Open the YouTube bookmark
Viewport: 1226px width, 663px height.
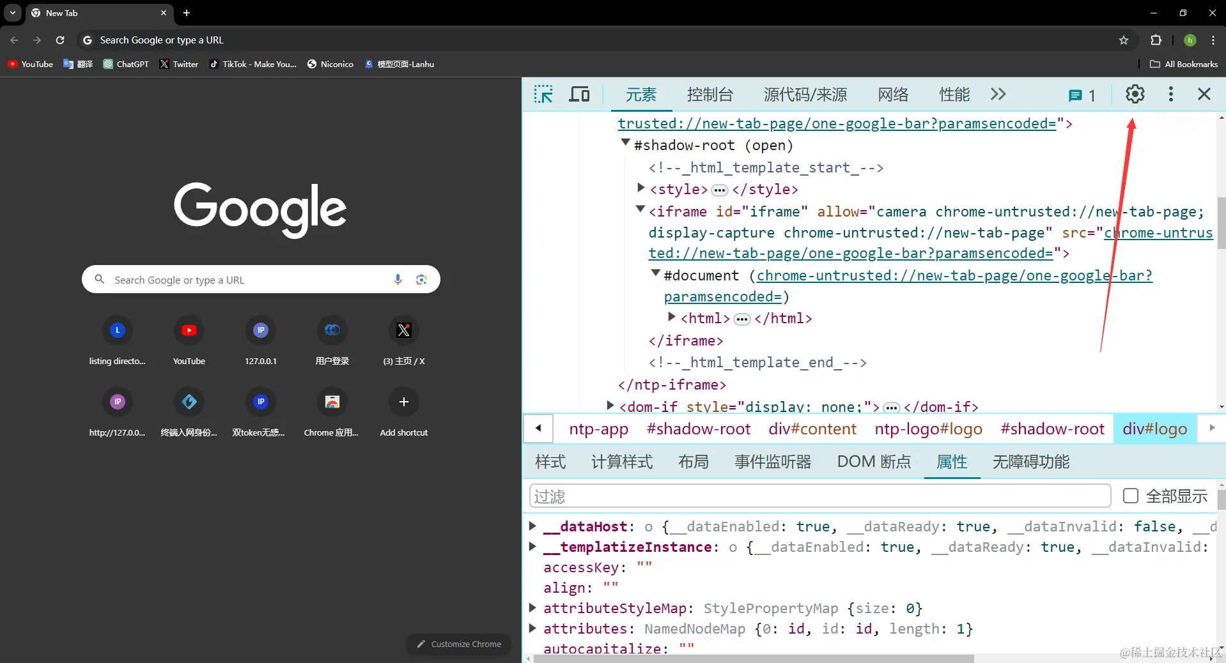click(x=31, y=64)
